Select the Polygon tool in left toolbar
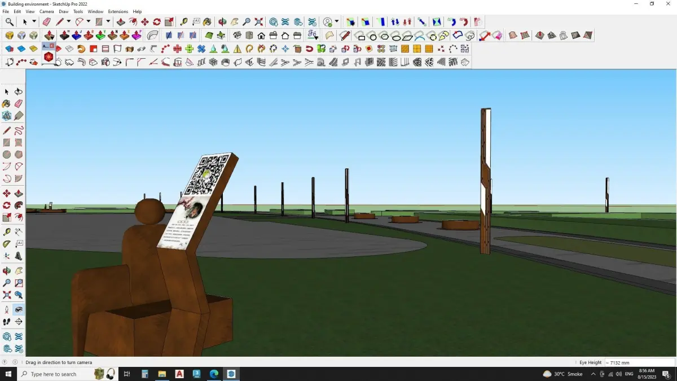This screenshot has height=381, width=677. point(19,154)
